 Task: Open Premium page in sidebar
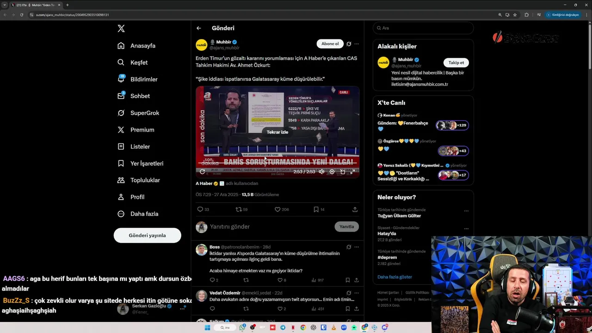[136, 130]
